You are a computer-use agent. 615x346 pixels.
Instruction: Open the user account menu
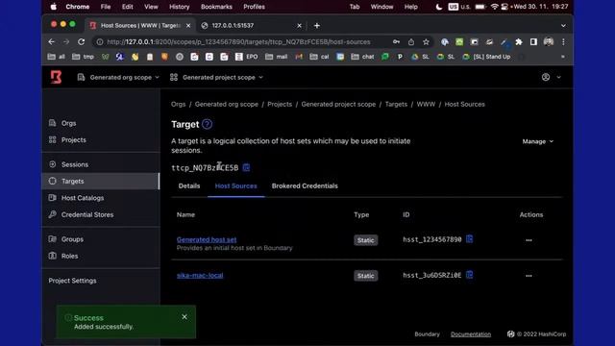(551, 77)
